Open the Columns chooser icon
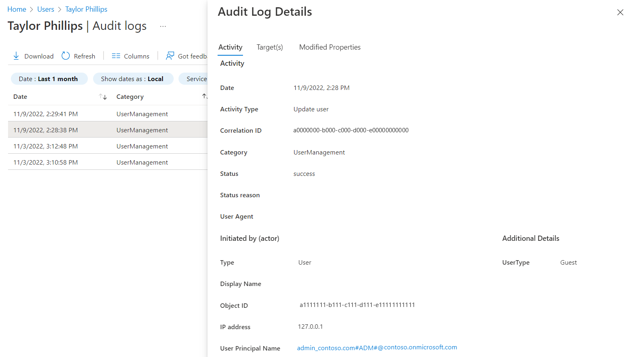Image resolution: width=629 pixels, height=357 pixels. tap(116, 56)
